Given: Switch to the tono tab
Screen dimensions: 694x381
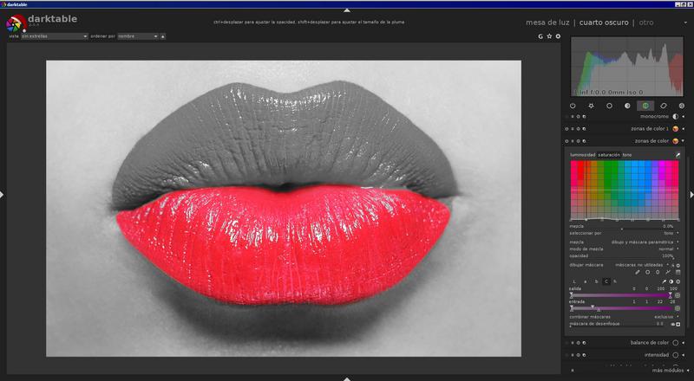Looking at the screenshot, I should tap(627, 155).
